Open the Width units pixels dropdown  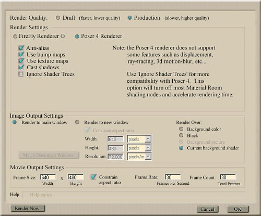[x=139, y=139]
